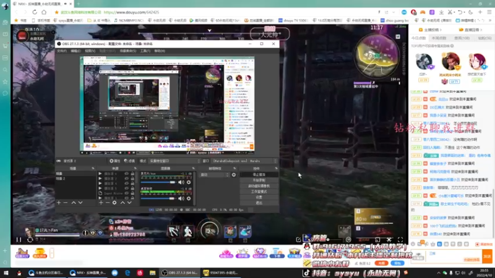The height and width of the screenshot is (278, 495).
Task: Click the shopping cart icon in browser sidebar
Action: 5,46
